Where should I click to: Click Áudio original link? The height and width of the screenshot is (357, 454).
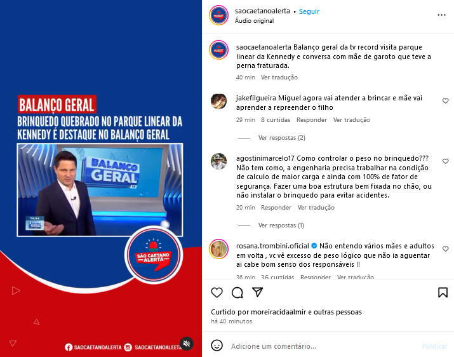[x=254, y=21]
